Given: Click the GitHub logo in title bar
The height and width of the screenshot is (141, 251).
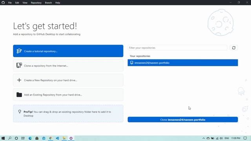Looking at the screenshot, I should pyautogui.click(x=3, y=3).
